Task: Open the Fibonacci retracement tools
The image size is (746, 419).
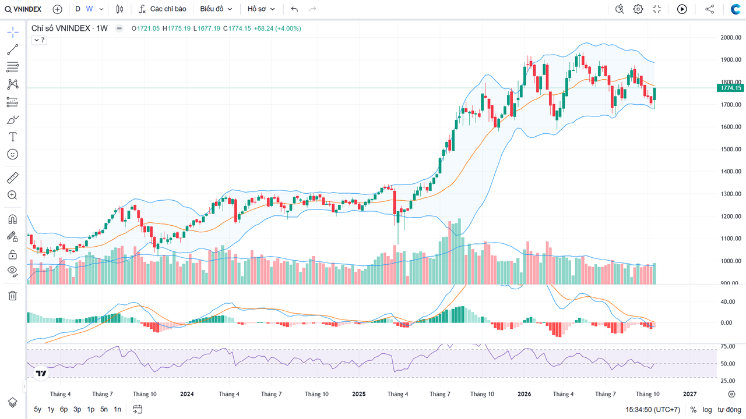Action: (12, 67)
